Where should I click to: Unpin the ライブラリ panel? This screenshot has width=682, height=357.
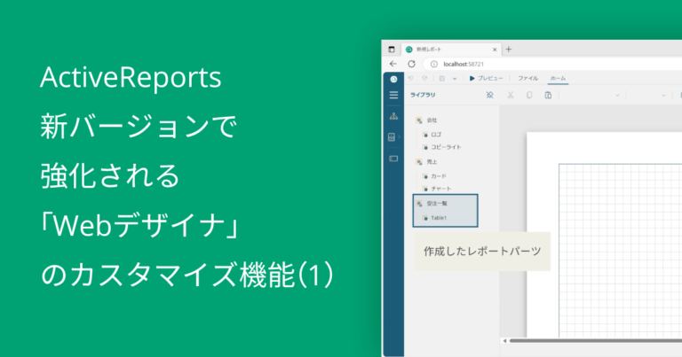(490, 95)
